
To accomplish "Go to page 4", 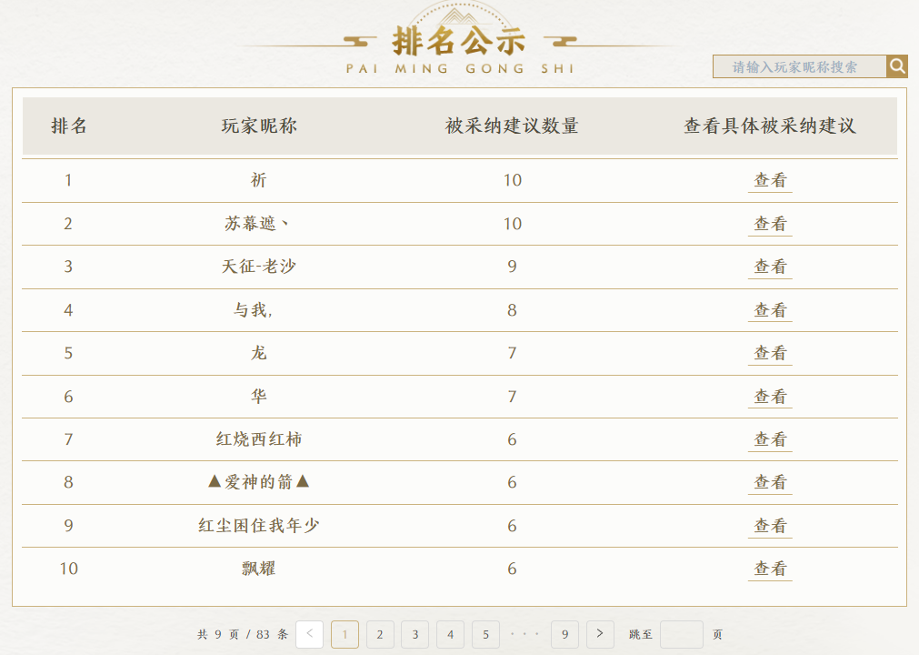I will [450, 634].
